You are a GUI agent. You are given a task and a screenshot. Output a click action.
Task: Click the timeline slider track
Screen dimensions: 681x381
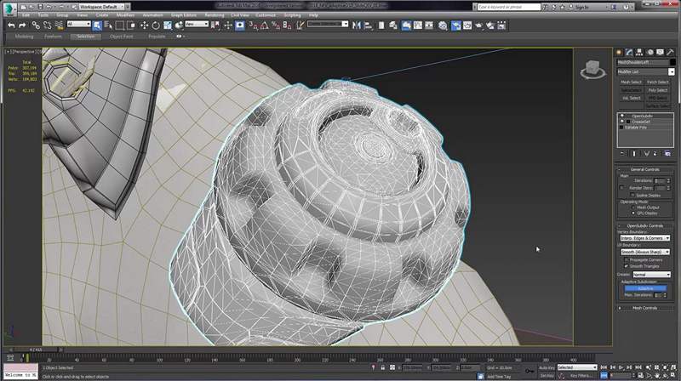click(340, 350)
